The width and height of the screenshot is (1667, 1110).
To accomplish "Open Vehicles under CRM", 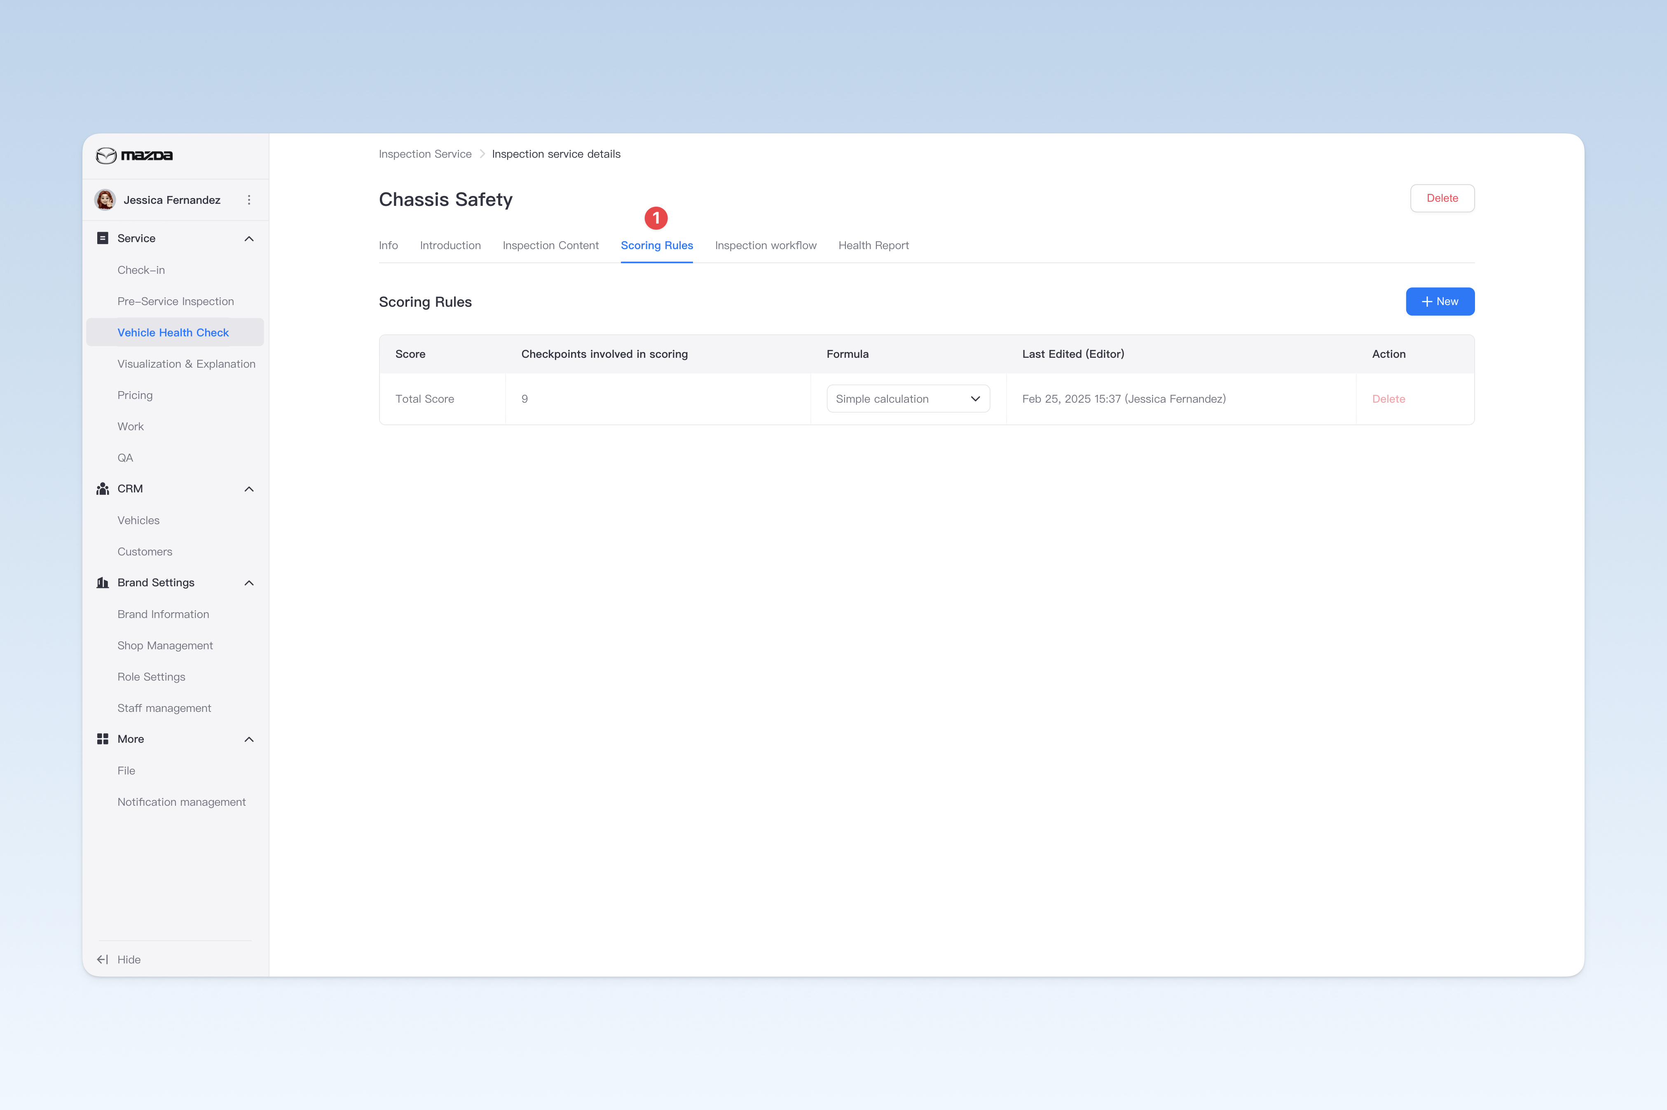I will (139, 520).
